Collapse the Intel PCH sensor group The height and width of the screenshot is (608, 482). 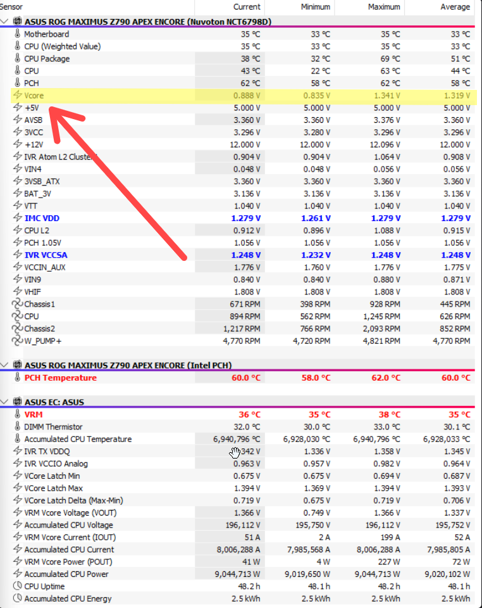4,365
